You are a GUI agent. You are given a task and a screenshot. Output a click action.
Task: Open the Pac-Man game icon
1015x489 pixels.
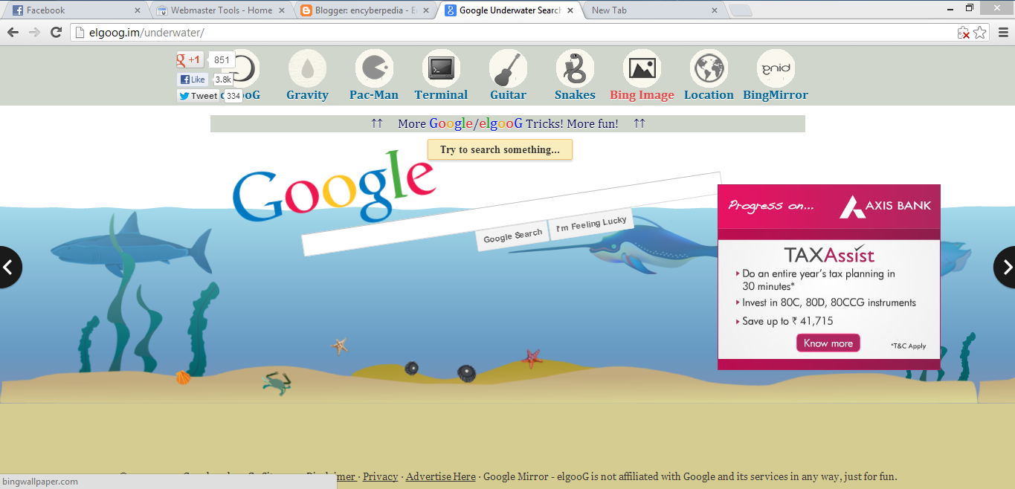click(x=374, y=68)
